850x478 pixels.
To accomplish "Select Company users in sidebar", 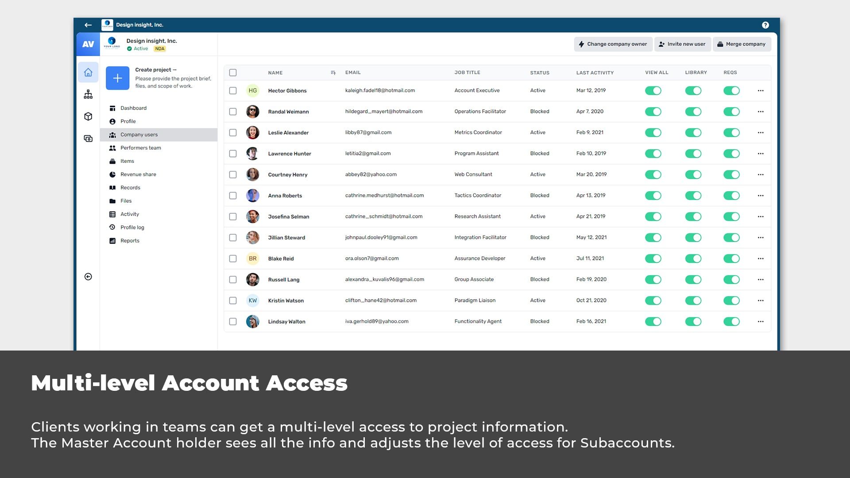I will coord(158,135).
